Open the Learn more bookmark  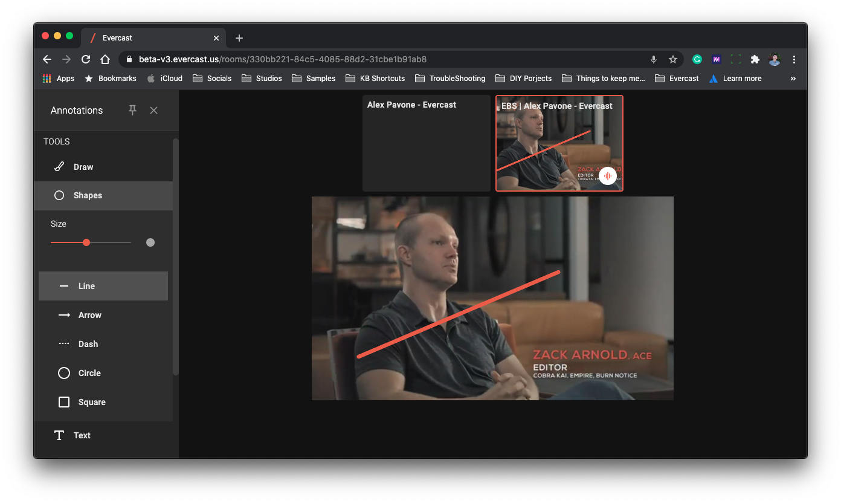(735, 78)
